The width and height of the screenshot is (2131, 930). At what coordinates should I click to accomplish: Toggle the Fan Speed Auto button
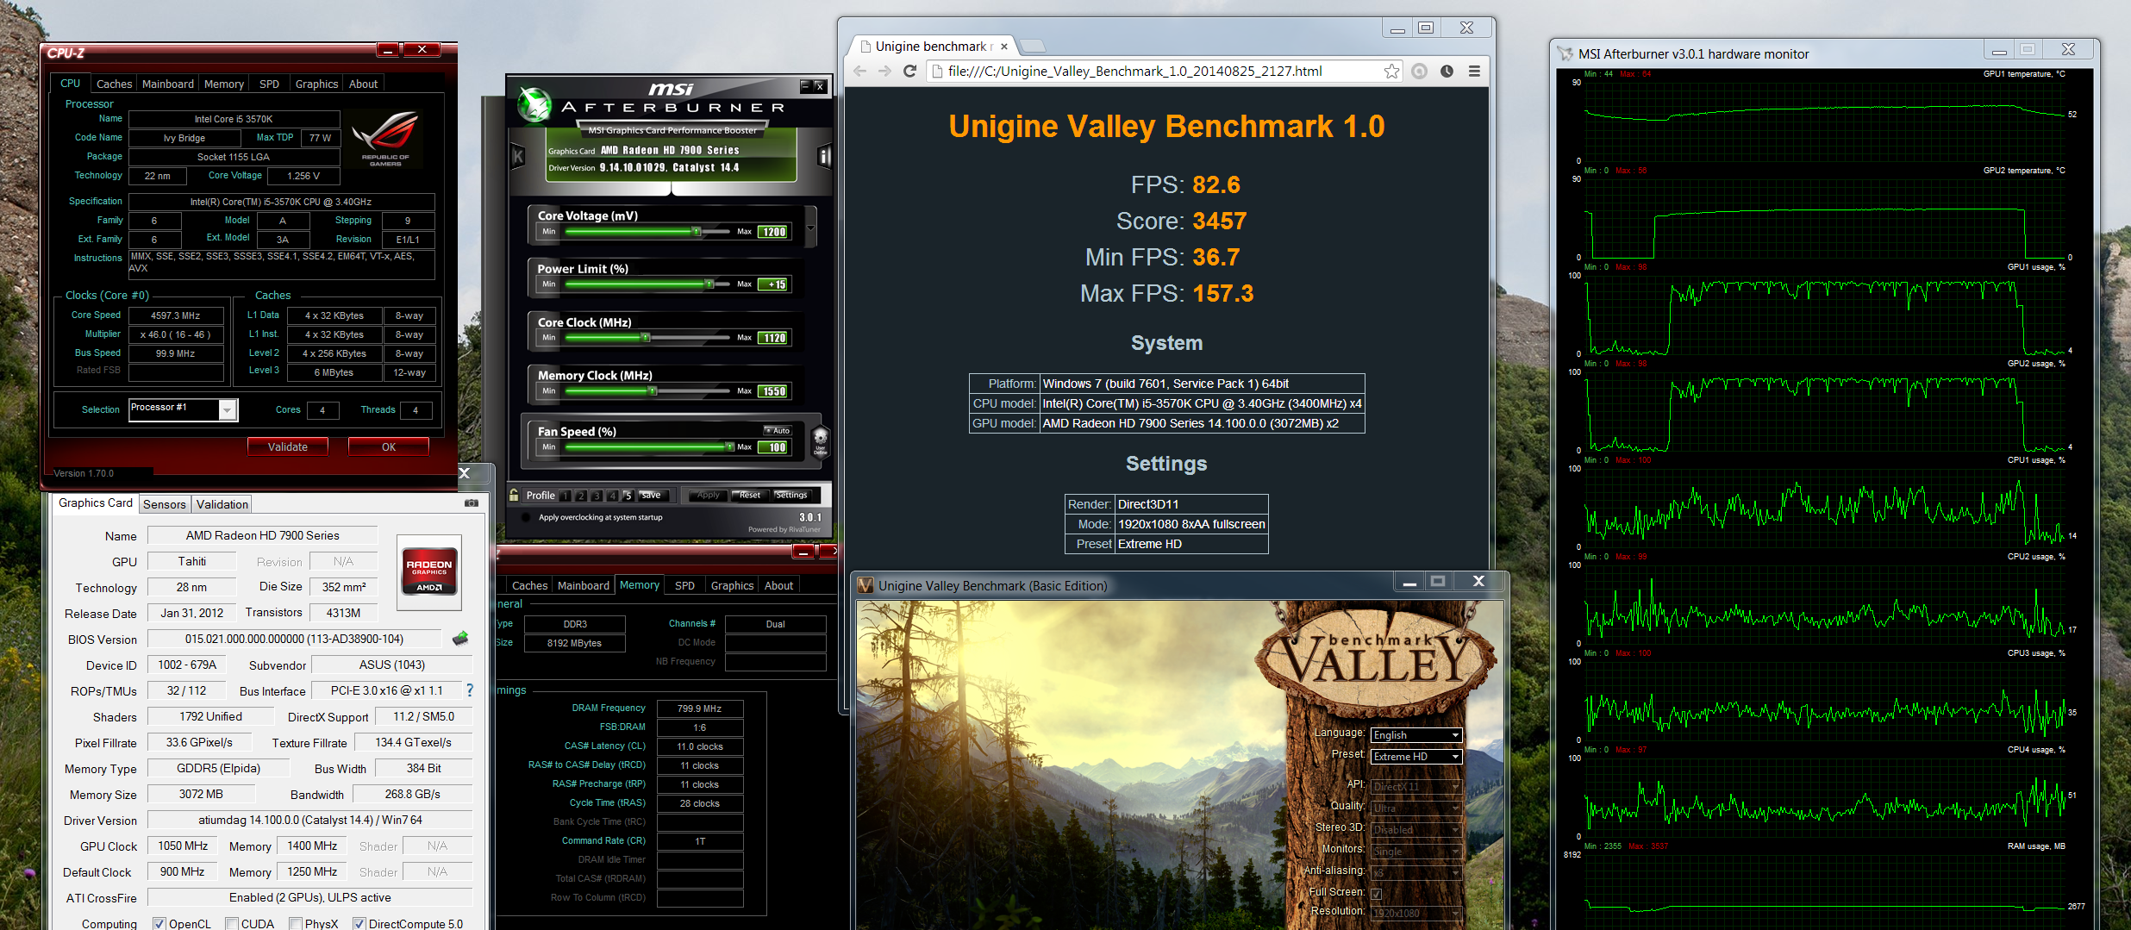(778, 431)
